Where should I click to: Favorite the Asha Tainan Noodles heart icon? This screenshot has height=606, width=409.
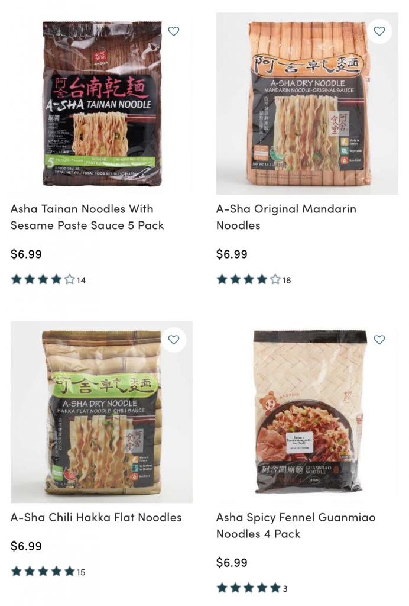pyautogui.click(x=174, y=31)
